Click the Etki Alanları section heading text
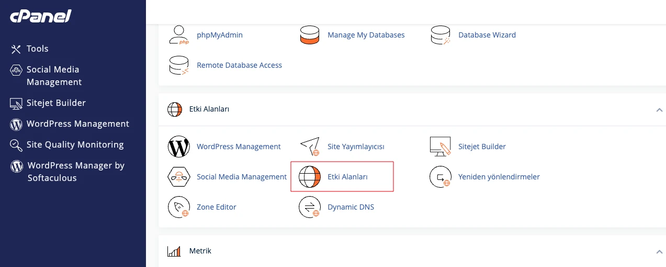The image size is (666, 267). (209, 109)
